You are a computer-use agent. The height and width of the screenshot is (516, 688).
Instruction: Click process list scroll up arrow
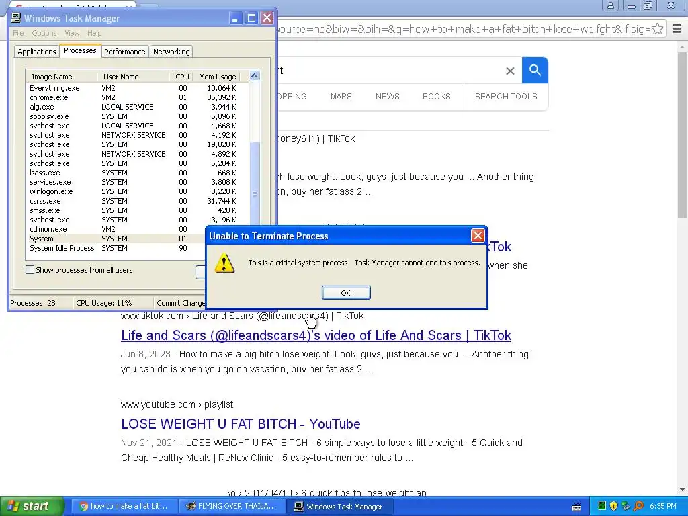pyautogui.click(x=254, y=76)
